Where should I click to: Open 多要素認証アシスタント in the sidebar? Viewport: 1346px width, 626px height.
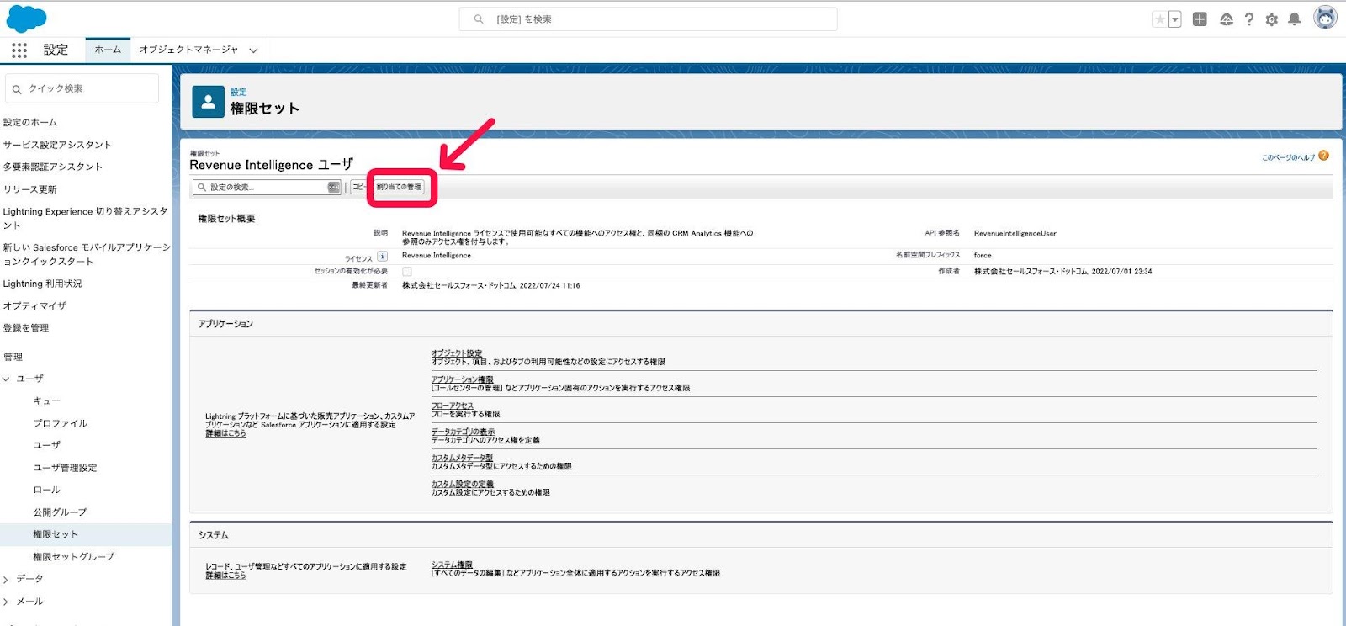(52, 167)
